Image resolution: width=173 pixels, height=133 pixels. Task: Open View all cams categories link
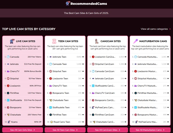click(x=156, y=29)
